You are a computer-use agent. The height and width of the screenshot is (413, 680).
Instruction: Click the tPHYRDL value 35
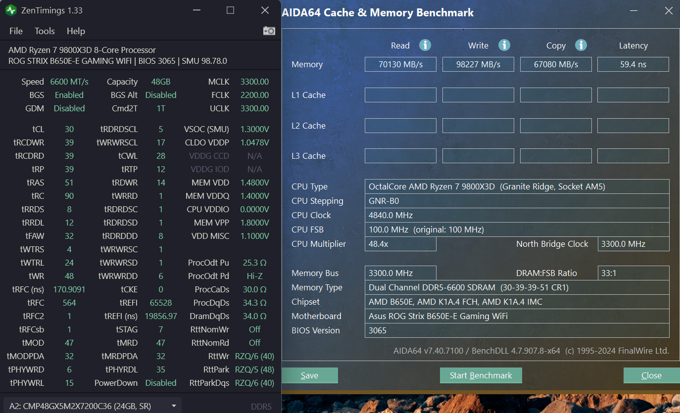161,369
